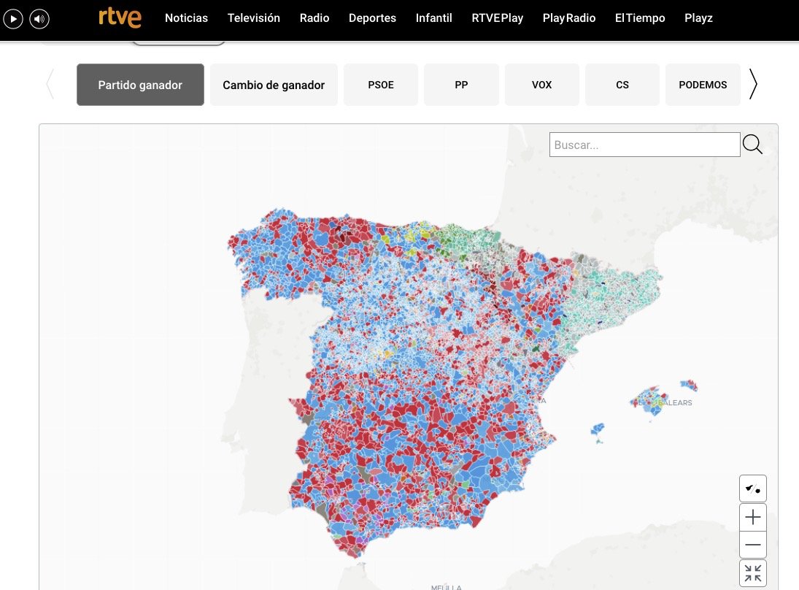799x590 pixels.
Task: Expand more parties with the right chevron
Action: 752,84
